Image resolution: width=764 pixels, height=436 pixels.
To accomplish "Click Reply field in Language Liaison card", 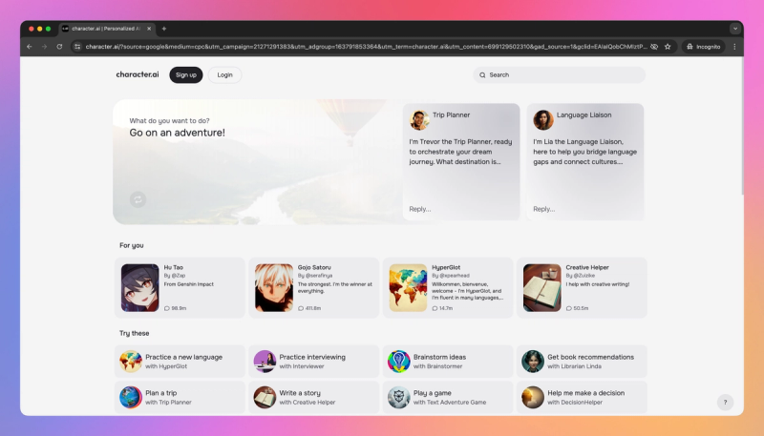I will (x=543, y=209).
